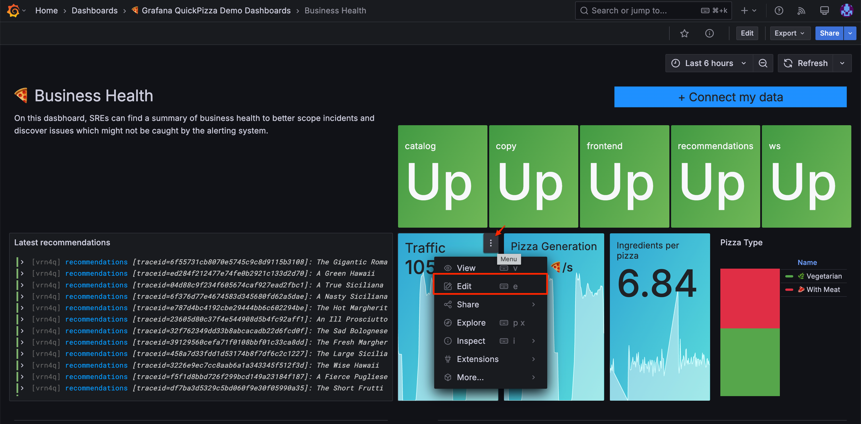Click green Vegetarian legend color swatch
Image resolution: width=861 pixels, height=424 pixels.
(x=789, y=276)
